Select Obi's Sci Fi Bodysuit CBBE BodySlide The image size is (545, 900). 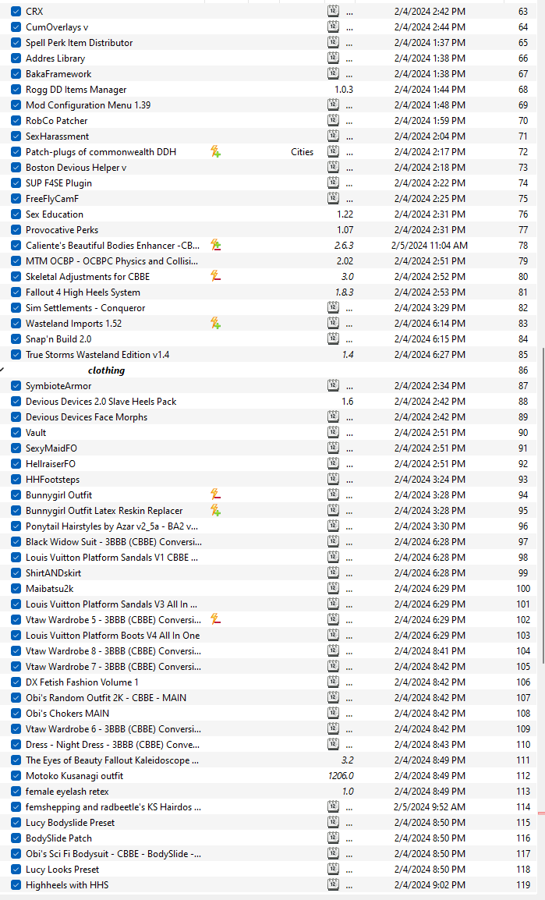(114, 853)
